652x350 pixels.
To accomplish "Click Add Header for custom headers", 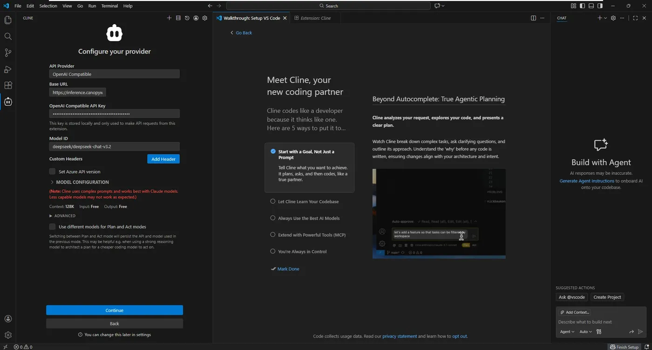I will tap(163, 159).
